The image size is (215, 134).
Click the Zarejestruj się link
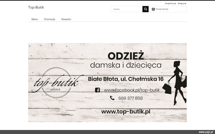(170, 3)
